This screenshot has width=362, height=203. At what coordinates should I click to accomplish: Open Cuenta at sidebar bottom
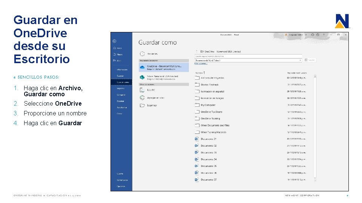coord(120,174)
